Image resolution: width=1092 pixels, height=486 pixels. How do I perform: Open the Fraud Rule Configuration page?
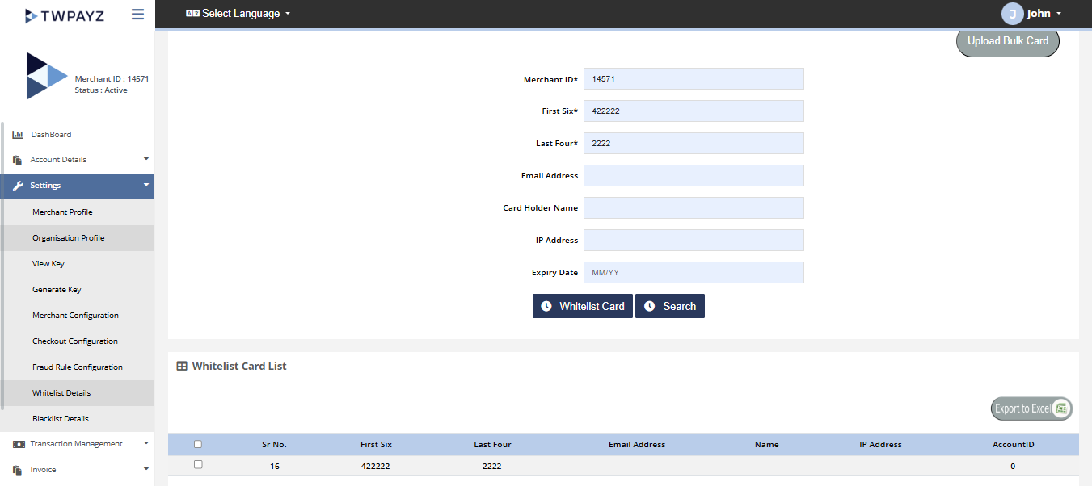(78, 367)
